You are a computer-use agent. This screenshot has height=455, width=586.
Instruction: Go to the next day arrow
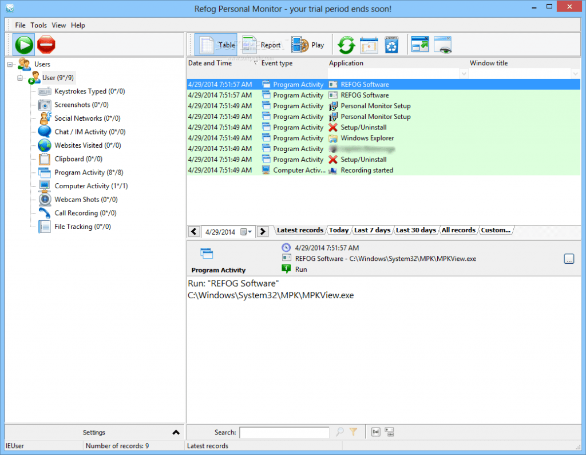coord(263,231)
